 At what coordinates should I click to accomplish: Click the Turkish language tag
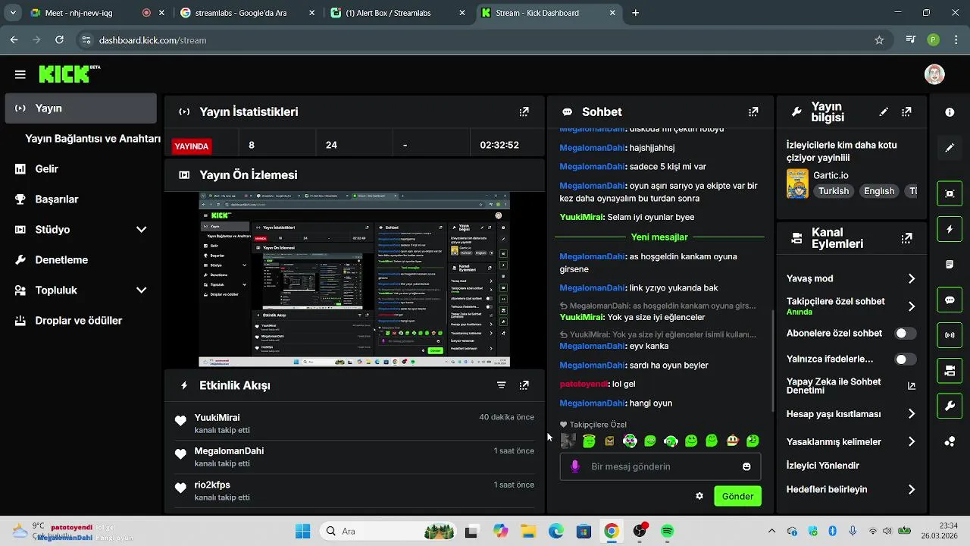pos(834,191)
